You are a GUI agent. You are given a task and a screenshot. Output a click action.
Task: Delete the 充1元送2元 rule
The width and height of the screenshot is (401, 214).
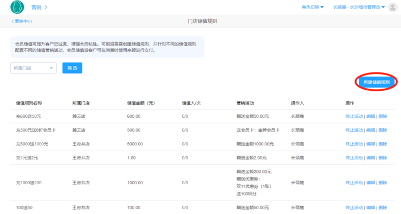[383, 158]
